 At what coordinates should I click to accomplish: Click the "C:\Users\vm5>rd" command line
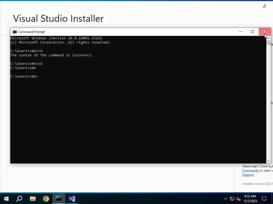pyautogui.click(x=26, y=51)
